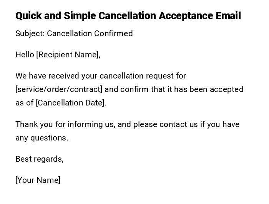This screenshot has width=269, height=204.
Task: Place cursor on the '[Recipient Name]' placeholder
Action: (68, 55)
